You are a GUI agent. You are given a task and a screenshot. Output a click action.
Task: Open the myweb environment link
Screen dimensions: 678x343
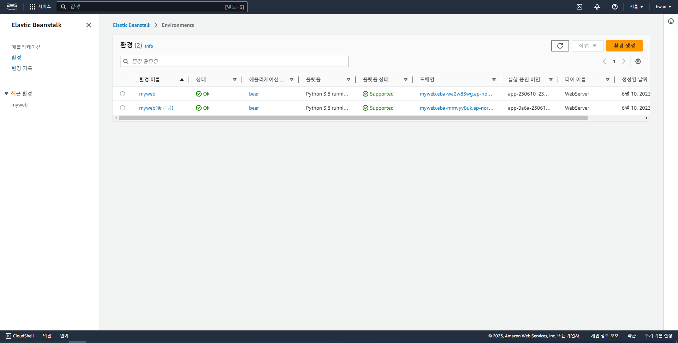(x=147, y=94)
